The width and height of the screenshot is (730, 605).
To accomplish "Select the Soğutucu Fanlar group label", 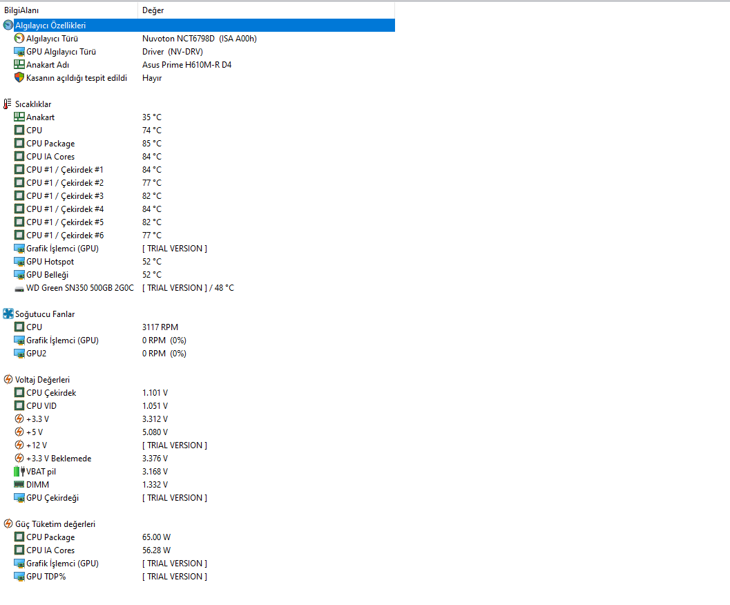I will point(45,314).
